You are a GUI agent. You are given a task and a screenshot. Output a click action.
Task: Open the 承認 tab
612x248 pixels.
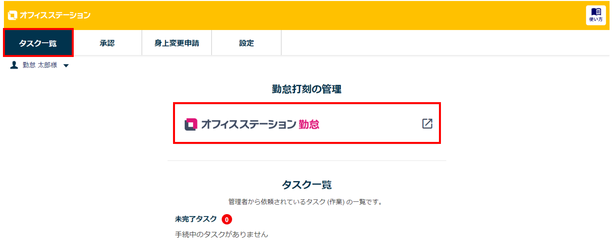click(107, 43)
